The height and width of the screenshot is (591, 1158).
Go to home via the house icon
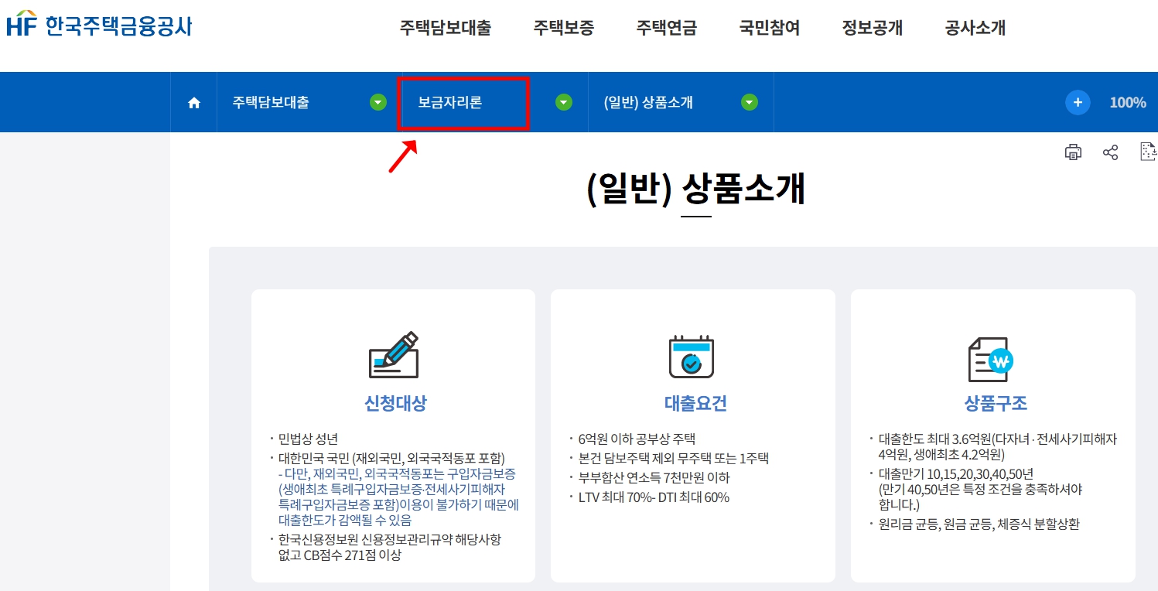click(x=194, y=103)
